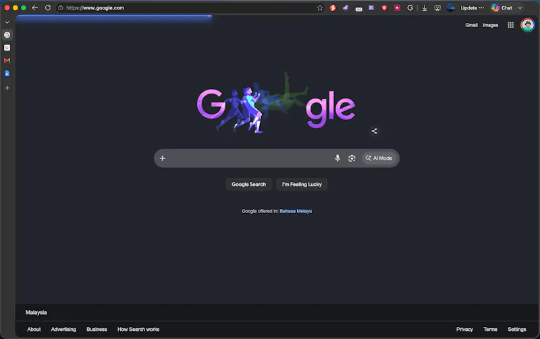Image resolution: width=540 pixels, height=339 pixels.
Task: Switch language to Bahasa Melayu
Action: tap(296, 211)
